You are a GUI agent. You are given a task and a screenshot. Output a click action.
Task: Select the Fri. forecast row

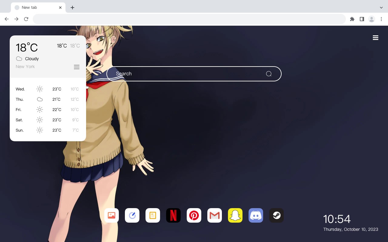[48, 110]
